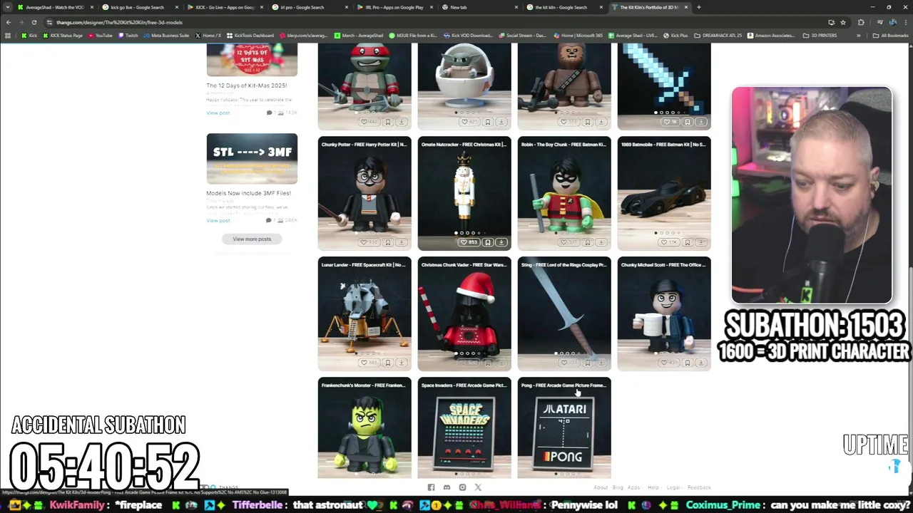Go back with browser back arrow
This screenshot has width=913, height=513.
click(9, 22)
